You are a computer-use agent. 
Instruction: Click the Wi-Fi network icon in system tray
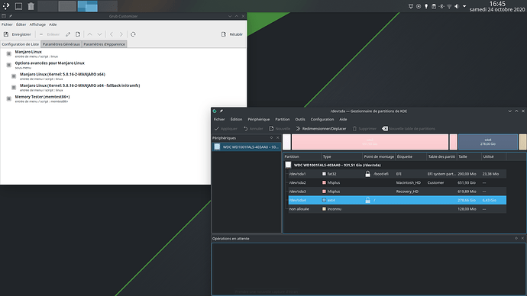[449, 6]
